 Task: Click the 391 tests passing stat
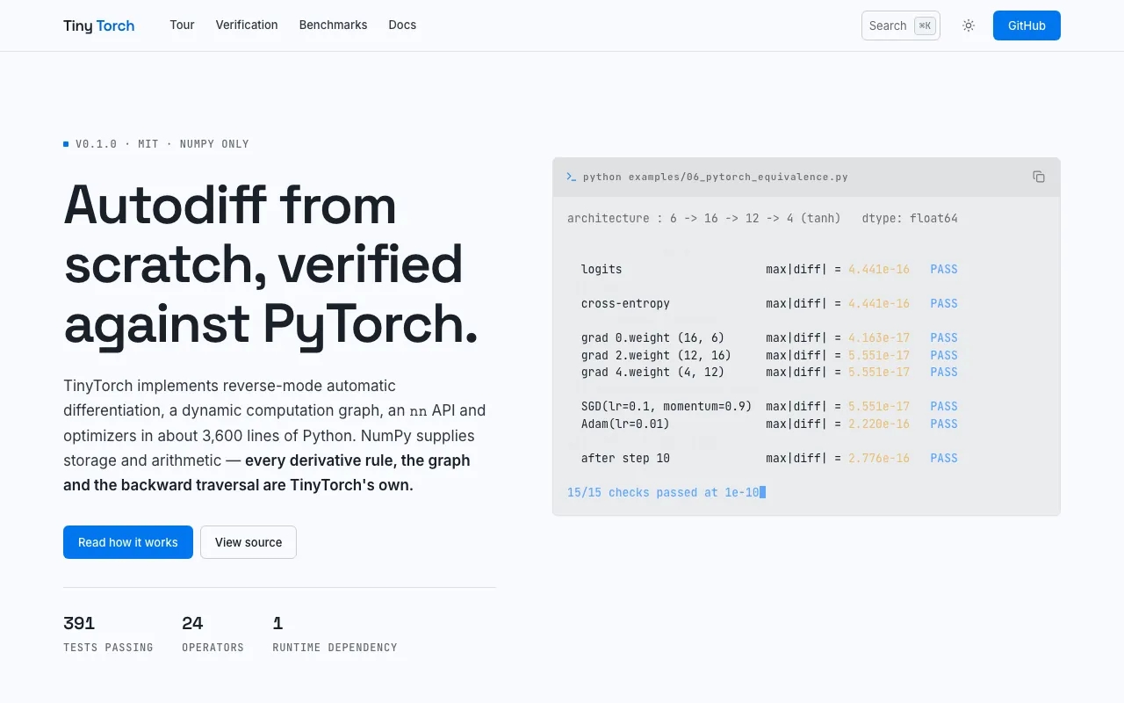tap(108, 634)
